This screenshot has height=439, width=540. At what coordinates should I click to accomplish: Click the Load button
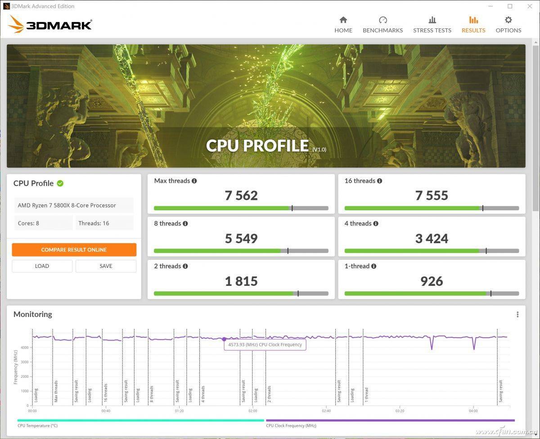click(42, 266)
